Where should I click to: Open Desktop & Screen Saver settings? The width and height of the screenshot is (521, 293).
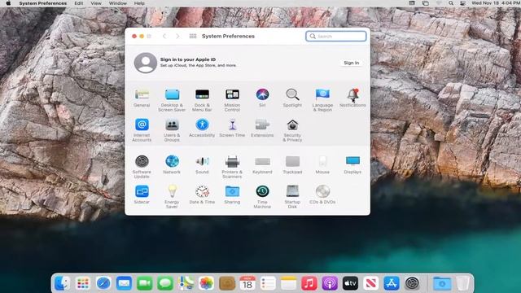click(172, 100)
